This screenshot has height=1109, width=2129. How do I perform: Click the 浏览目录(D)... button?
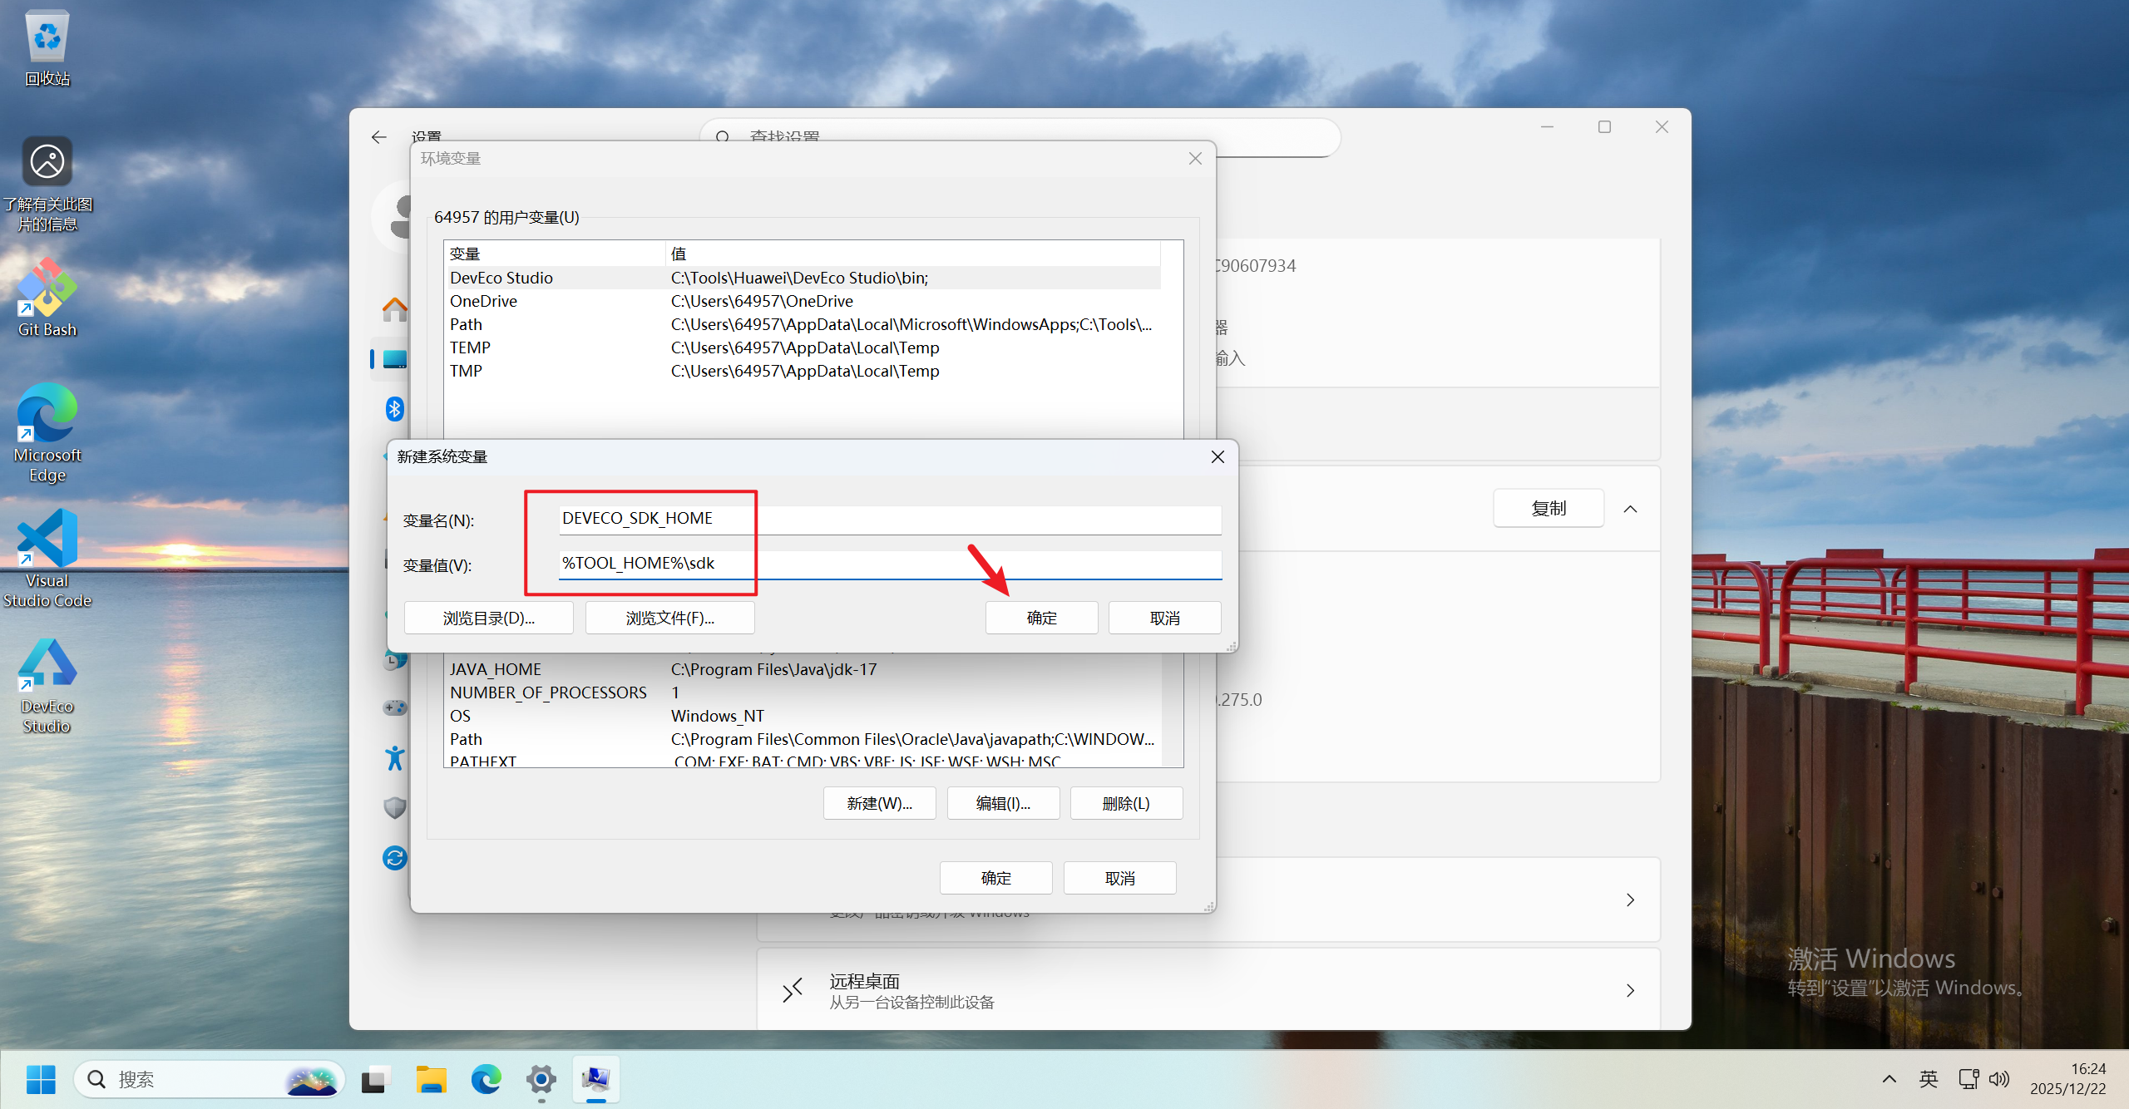coord(488,618)
